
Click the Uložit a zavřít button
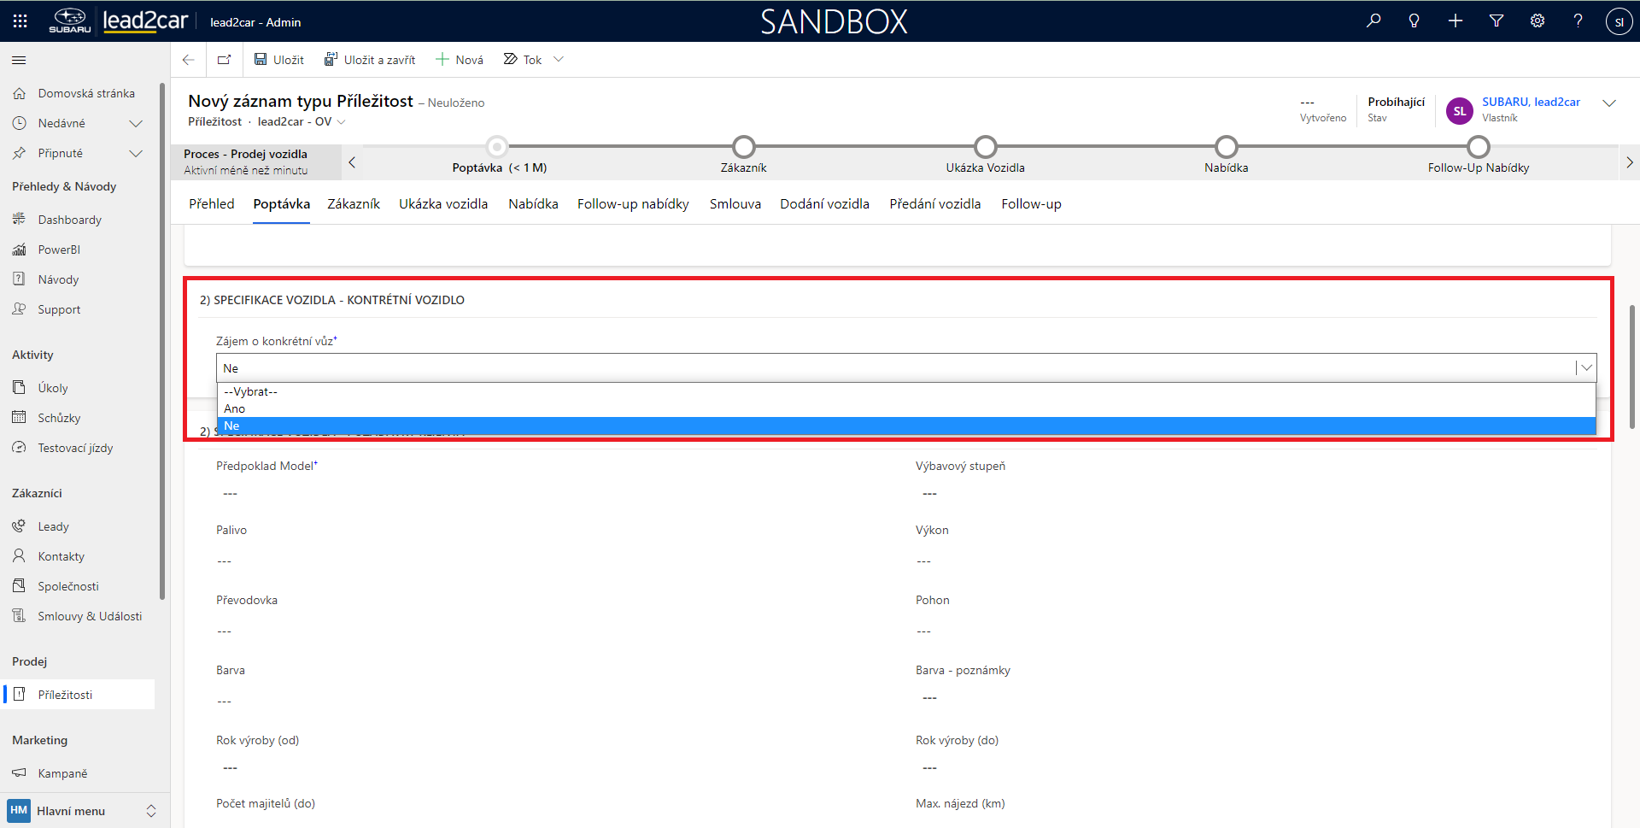pos(370,60)
